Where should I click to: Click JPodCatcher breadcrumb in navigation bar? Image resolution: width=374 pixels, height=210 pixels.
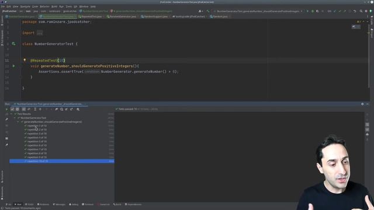point(9,11)
